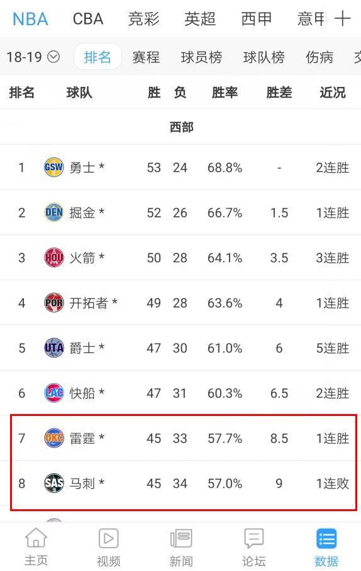The height and width of the screenshot is (571, 361).
Task: Tap the OKC Thunder team logo
Action: click(x=54, y=438)
